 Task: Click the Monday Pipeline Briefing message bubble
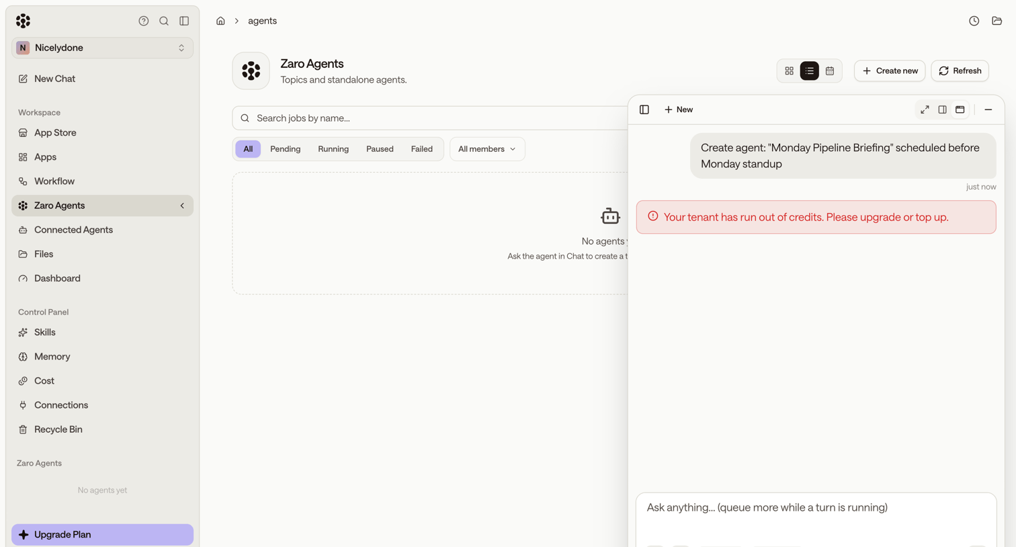[x=843, y=156]
